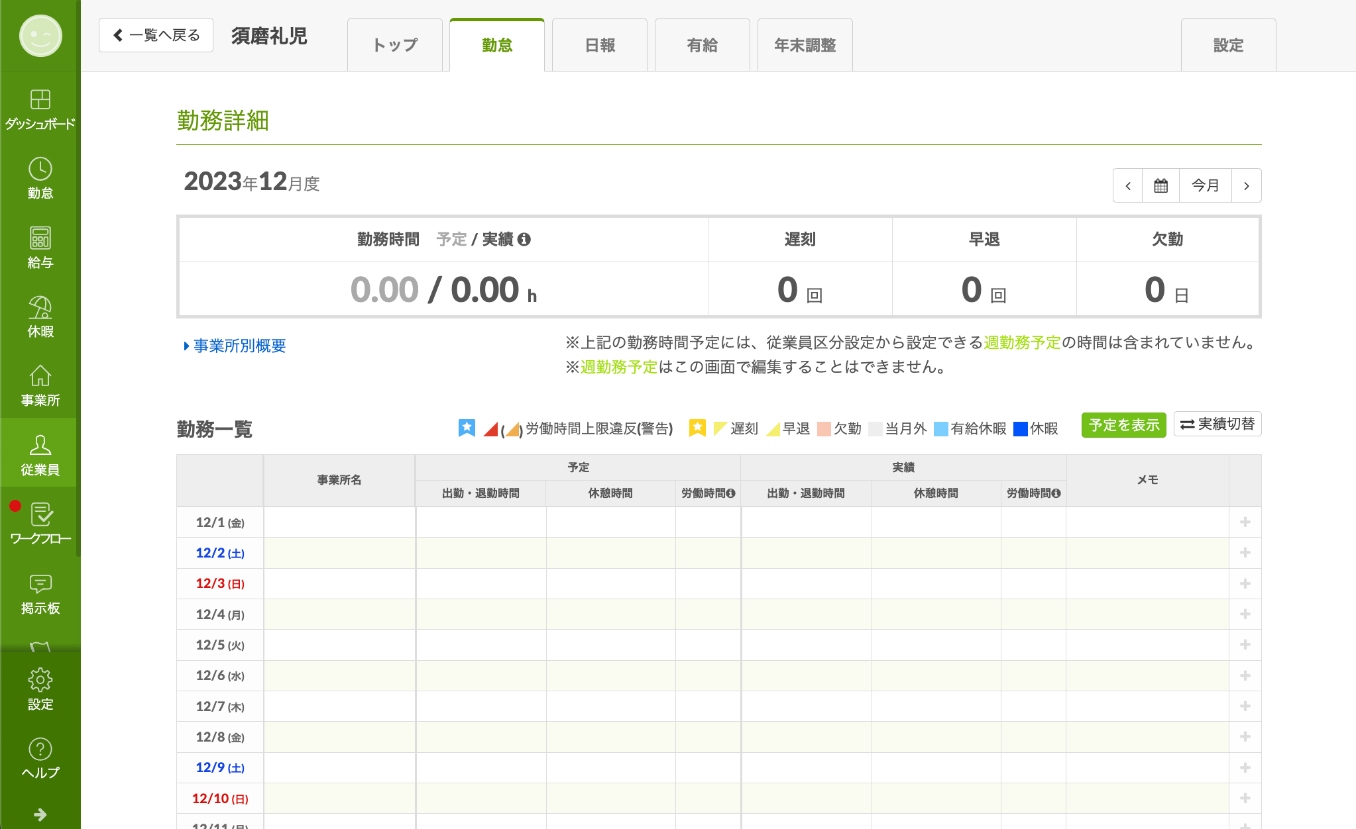This screenshot has width=1356, height=829.
Task: Click the smiley logo at top left
Action: tap(40, 36)
